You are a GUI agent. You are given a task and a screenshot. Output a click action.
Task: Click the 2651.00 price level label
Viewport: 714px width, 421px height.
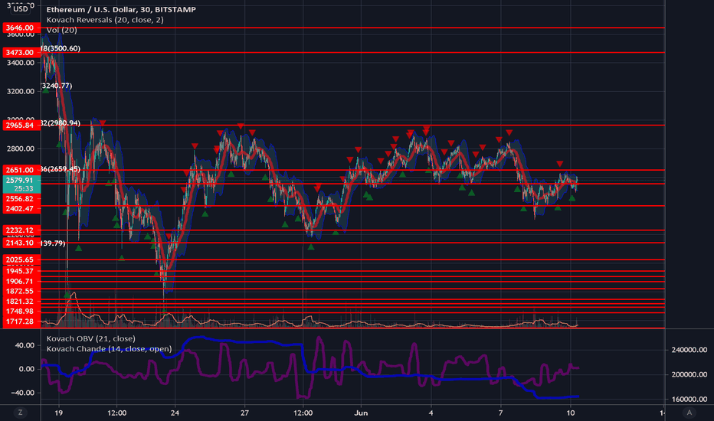pos(21,170)
